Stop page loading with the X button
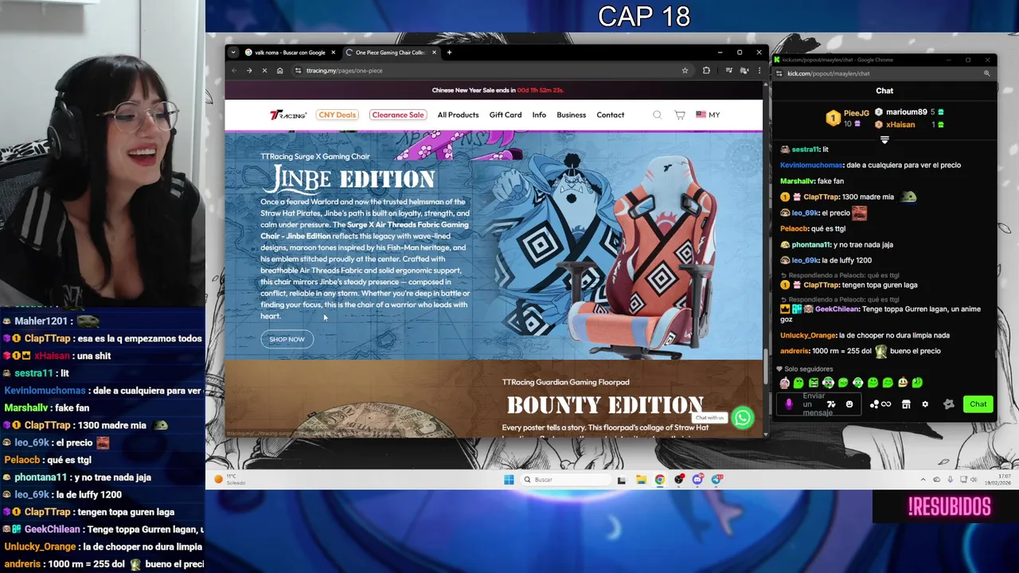The width and height of the screenshot is (1019, 573). [264, 71]
